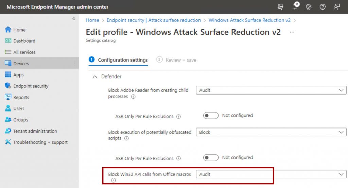Viewport: 348px width, 188px height.
Task: Click the Block Win32 API calls label
Action: [150, 174]
